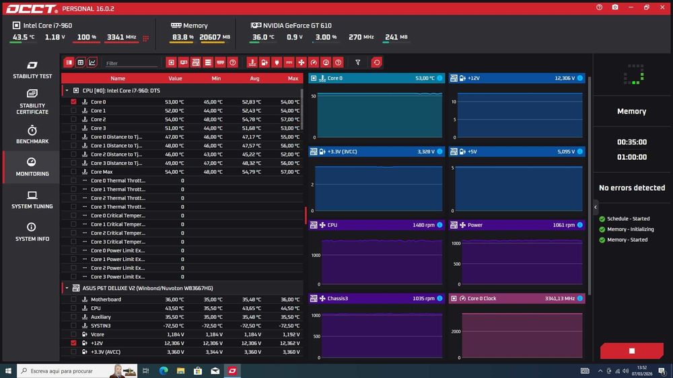This screenshot has width=673, height=378.
Task: Toggle power plug sensor type filter
Action: [277, 62]
